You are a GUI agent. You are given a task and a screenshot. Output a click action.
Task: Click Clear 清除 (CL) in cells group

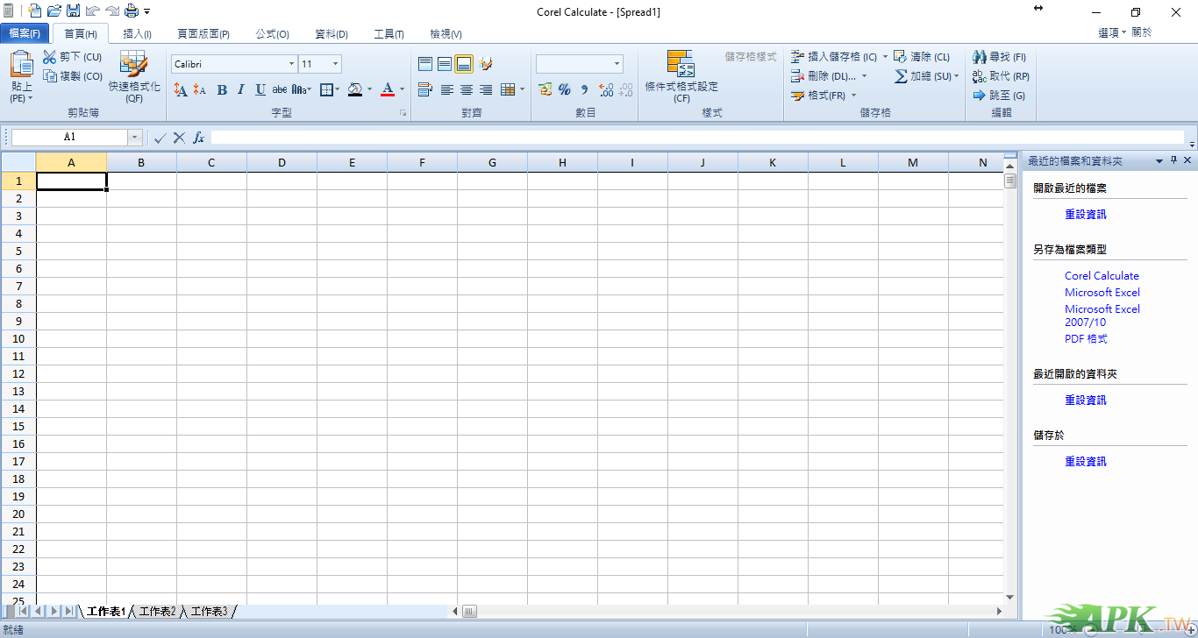922,57
